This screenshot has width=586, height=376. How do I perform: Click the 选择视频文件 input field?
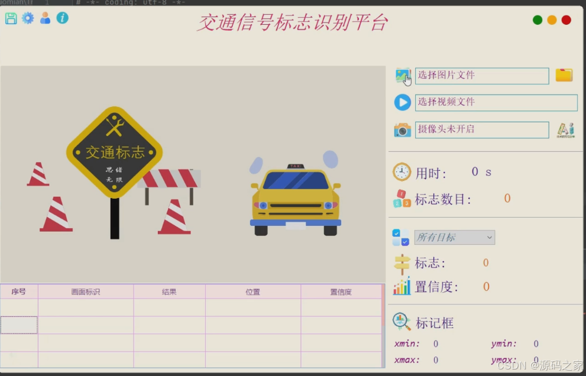496,102
